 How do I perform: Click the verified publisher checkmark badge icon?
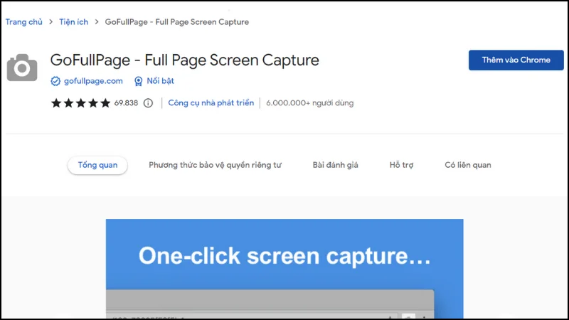coord(55,81)
